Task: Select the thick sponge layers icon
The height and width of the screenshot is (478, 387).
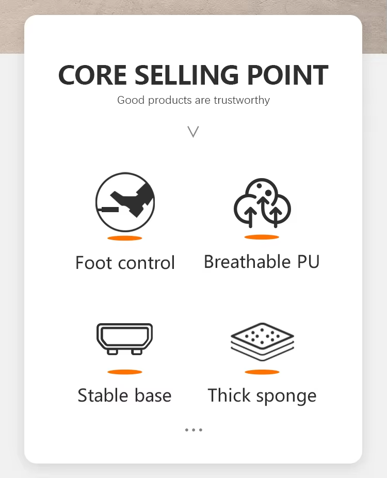Action: coord(262,340)
